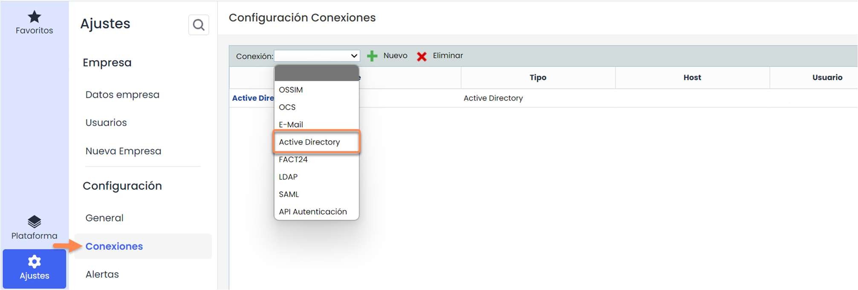The height and width of the screenshot is (290, 858).
Task: Click the Active Directory connection link
Action: 253,98
